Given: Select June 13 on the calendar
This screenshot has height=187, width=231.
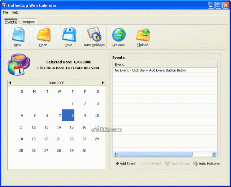Looking at the screenshot, I should click(x=46, y=127).
